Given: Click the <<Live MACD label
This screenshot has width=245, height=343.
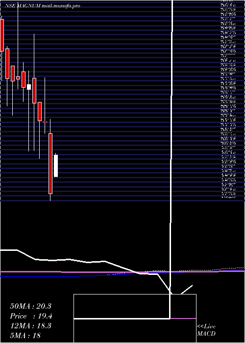Looking at the screenshot, I should [x=206, y=330].
